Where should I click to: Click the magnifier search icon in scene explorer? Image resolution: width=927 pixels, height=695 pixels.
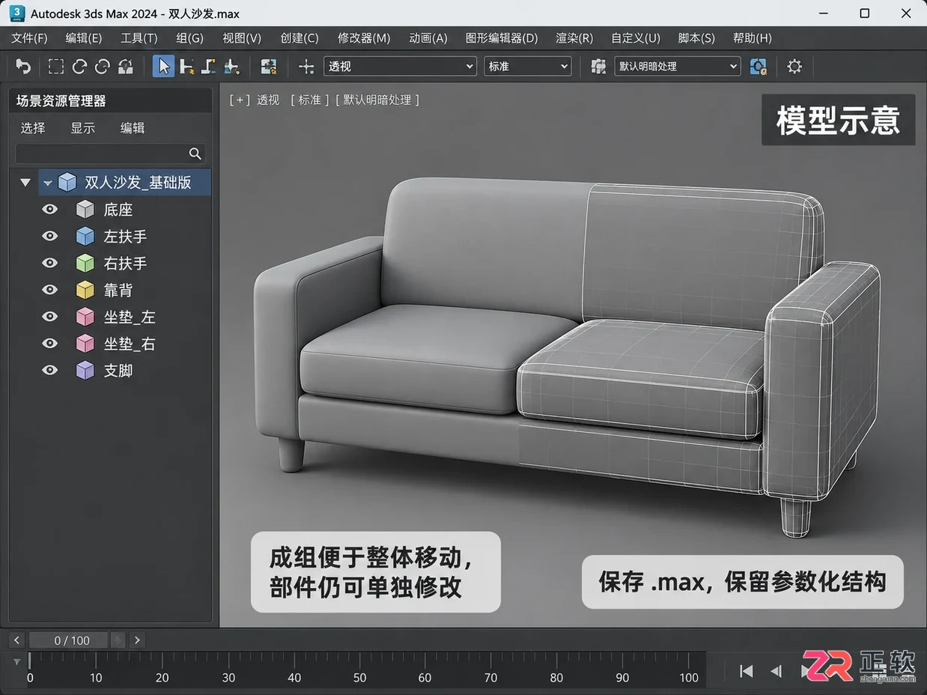coord(195,154)
